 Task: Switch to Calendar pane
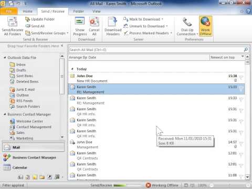33,167
